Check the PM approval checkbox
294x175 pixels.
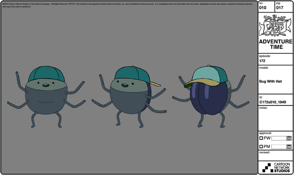pyautogui.click(x=261, y=146)
